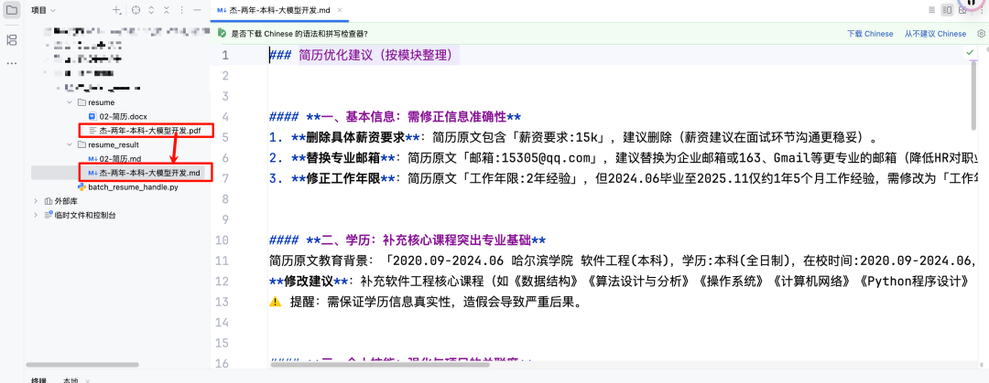
Task: Place cursor in heading 简历优化建议(按模块整理)
Action: [376, 56]
